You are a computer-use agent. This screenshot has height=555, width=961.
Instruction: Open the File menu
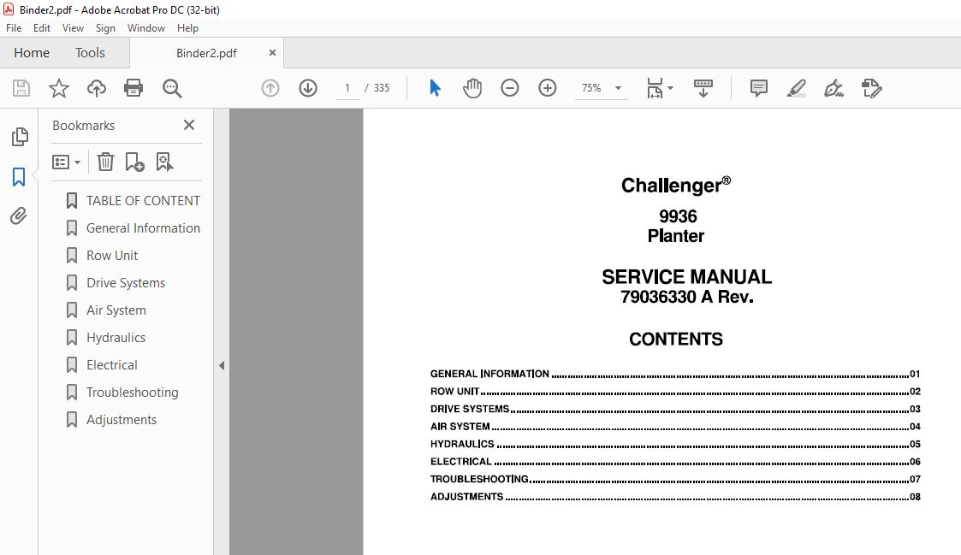pos(14,28)
